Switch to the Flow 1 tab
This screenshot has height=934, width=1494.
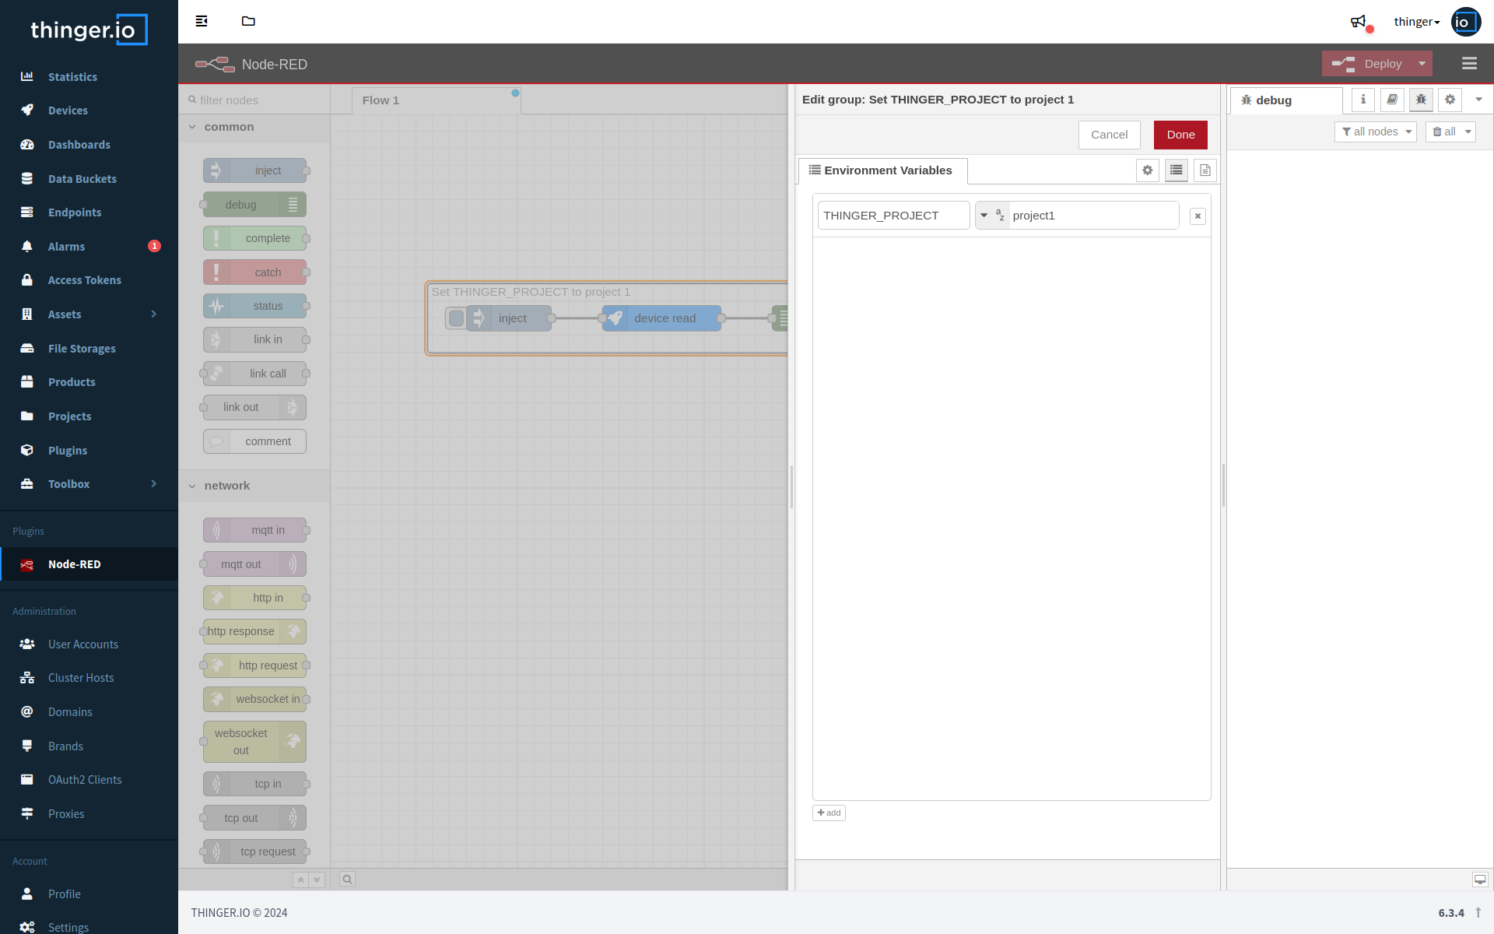[381, 100]
